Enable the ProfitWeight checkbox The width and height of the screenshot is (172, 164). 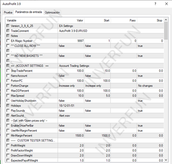tap(8, 145)
